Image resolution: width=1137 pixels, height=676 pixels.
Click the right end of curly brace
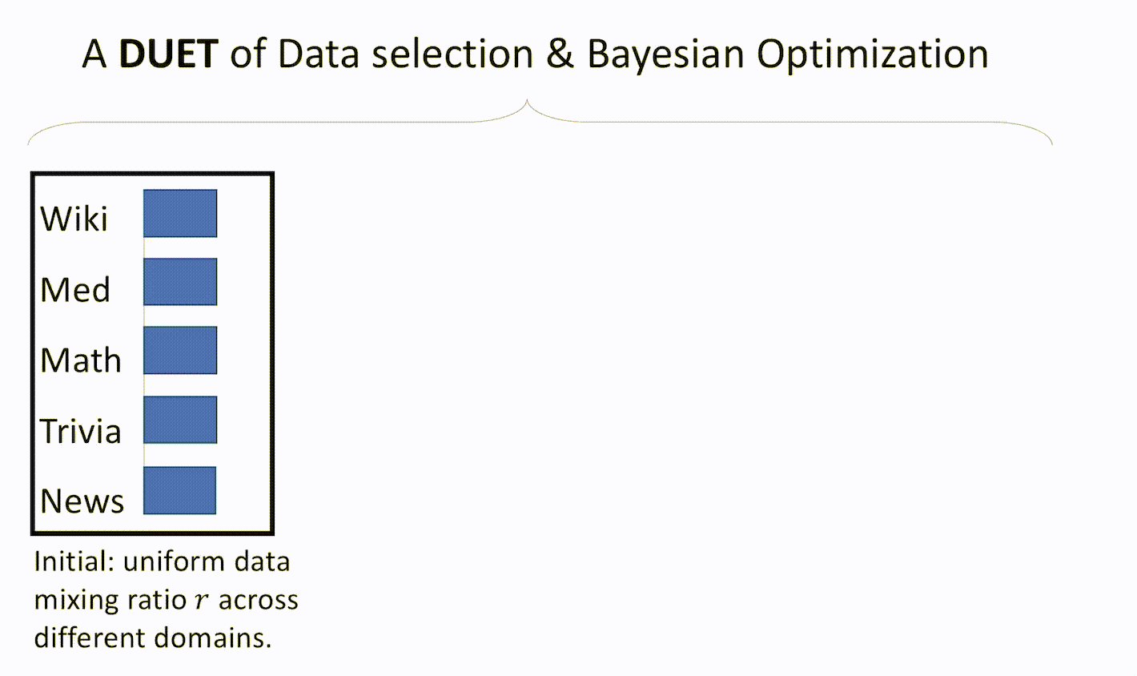coord(1050,143)
